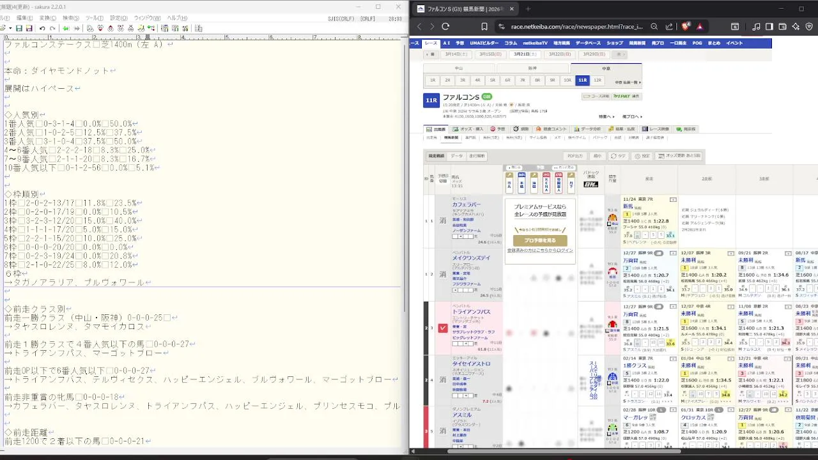Jump back with green left arrow in sakura
The width and height of the screenshot is (818, 460).
tap(66, 29)
